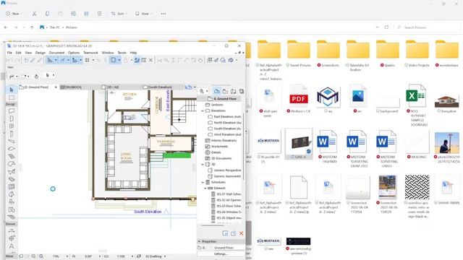The image size is (463, 260).
Task: Click the Search Pictures field
Action: click(428, 27)
